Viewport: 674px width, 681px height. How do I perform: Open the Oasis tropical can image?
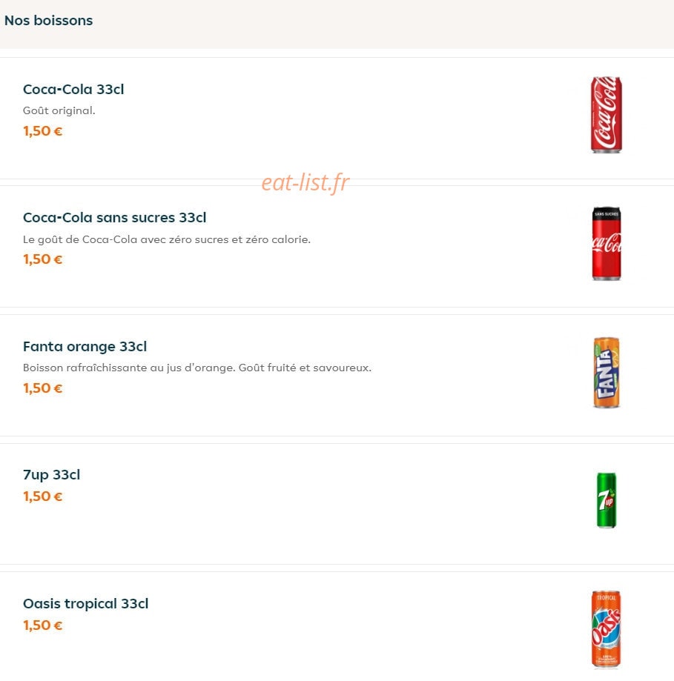pos(607,628)
